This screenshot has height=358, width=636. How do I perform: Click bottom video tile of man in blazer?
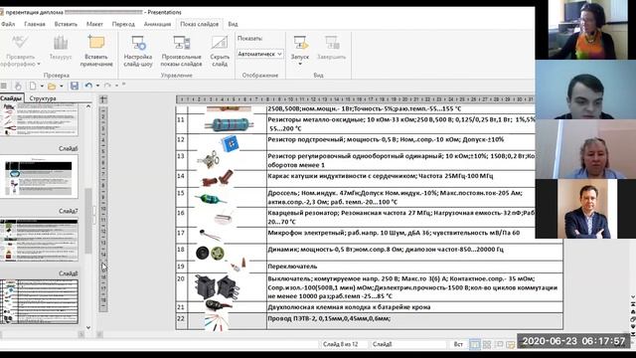585,209
